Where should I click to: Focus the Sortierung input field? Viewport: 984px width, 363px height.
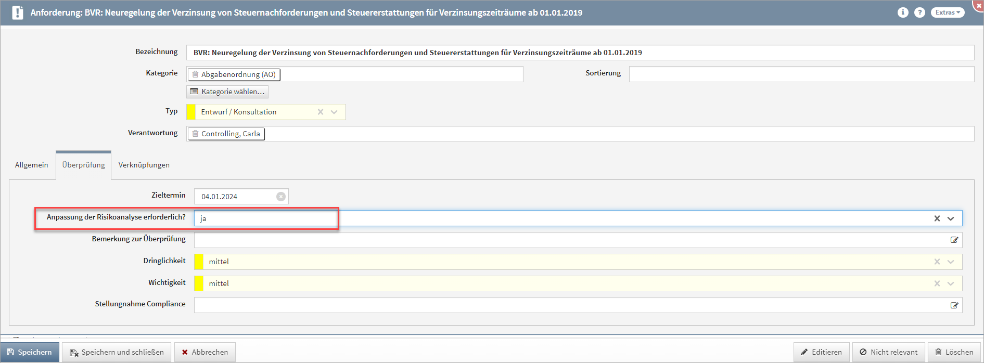(801, 74)
